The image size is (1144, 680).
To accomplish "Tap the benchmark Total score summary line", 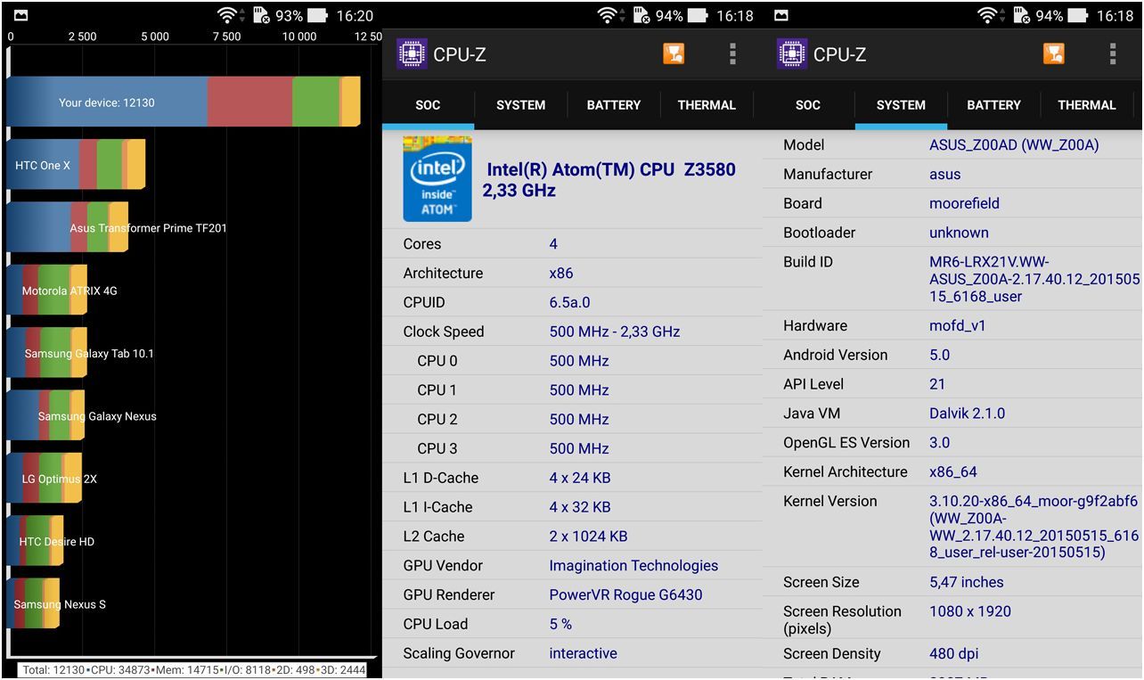I will point(194,669).
